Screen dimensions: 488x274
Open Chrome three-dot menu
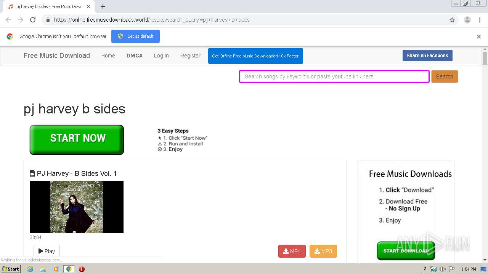[480, 20]
